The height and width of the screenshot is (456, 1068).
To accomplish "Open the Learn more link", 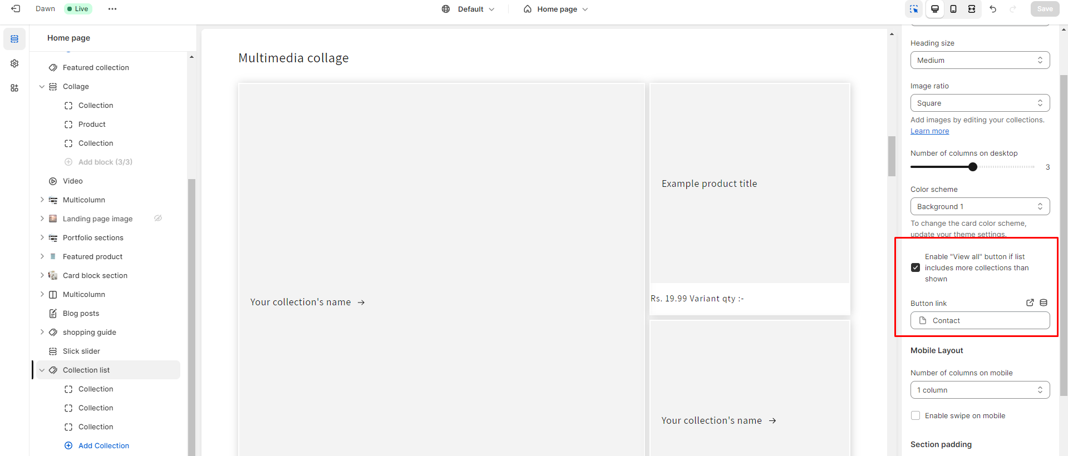I will pyautogui.click(x=929, y=131).
